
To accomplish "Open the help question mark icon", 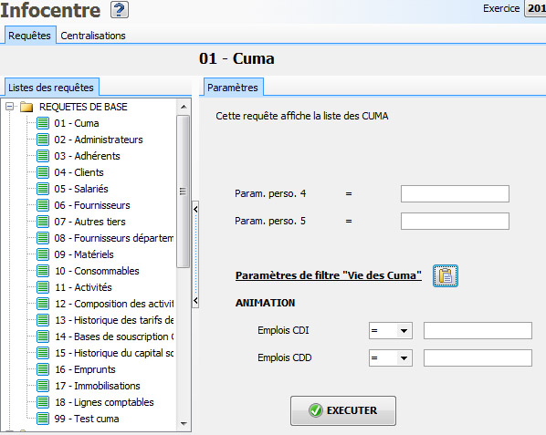I will pyautogui.click(x=120, y=10).
